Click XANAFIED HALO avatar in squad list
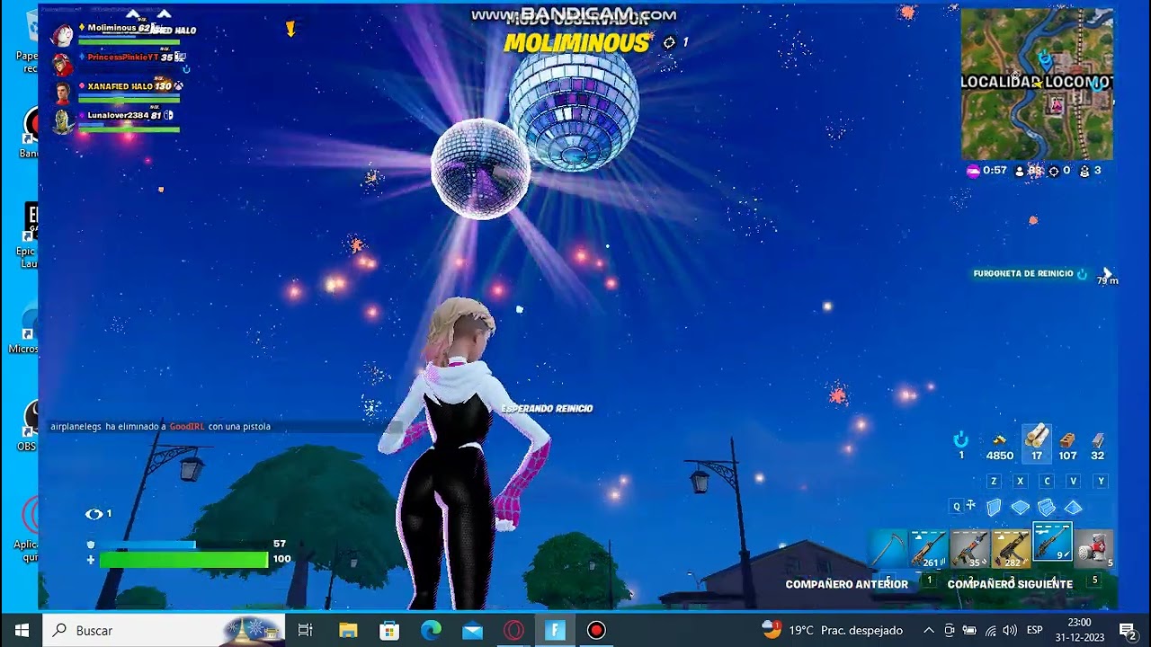 (x=62, y=93)
